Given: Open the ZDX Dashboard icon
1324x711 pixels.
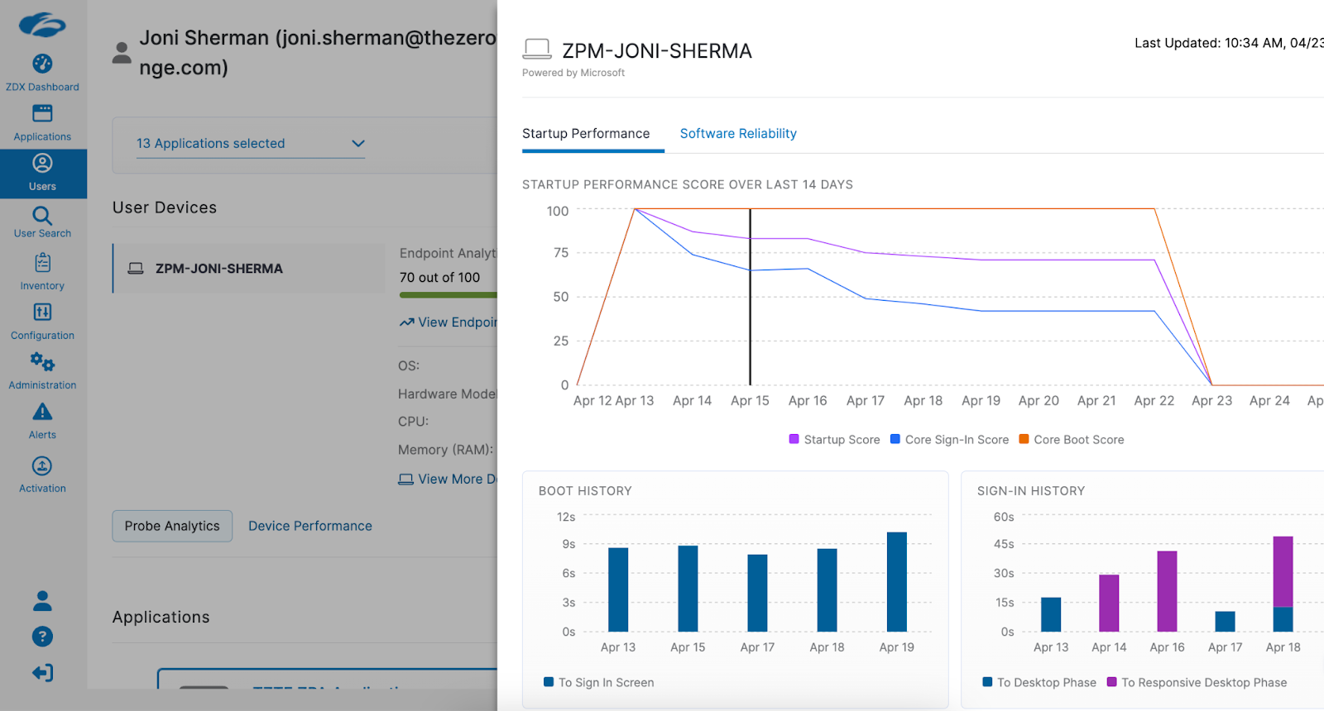Looking at the screenshot, I should click(x=42, y=64).
